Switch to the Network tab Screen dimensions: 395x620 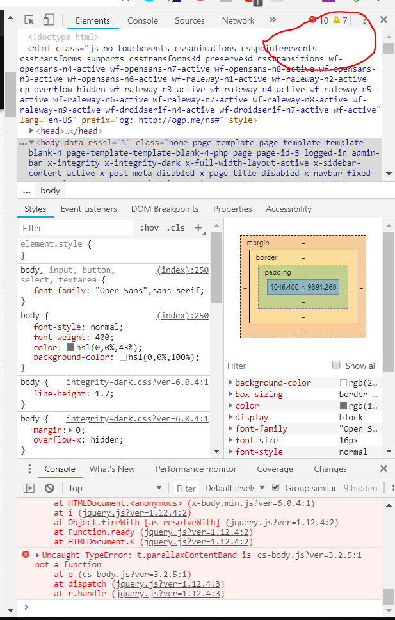(238, 20)
